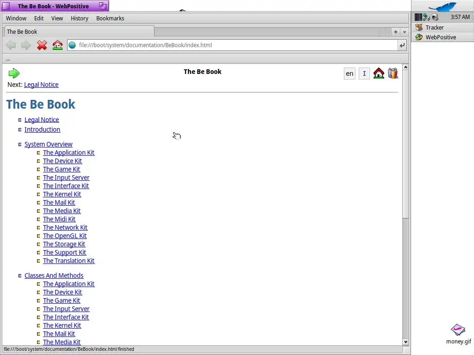Open the Index 'I' button on the page

tap(364, 73)
